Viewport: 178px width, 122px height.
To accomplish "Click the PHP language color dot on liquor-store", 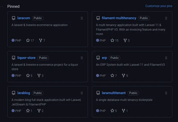I will 13,76.
